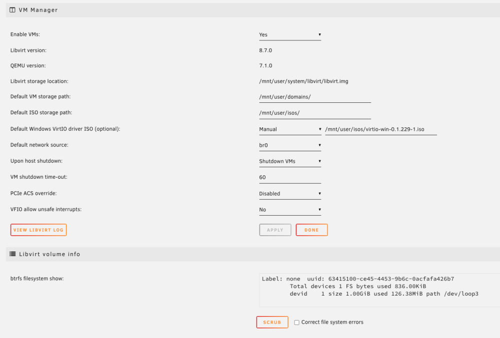Click the Libvirt version value 8.7.0
The width and height of the screenshot is (500, 338).
coord(265,50)
